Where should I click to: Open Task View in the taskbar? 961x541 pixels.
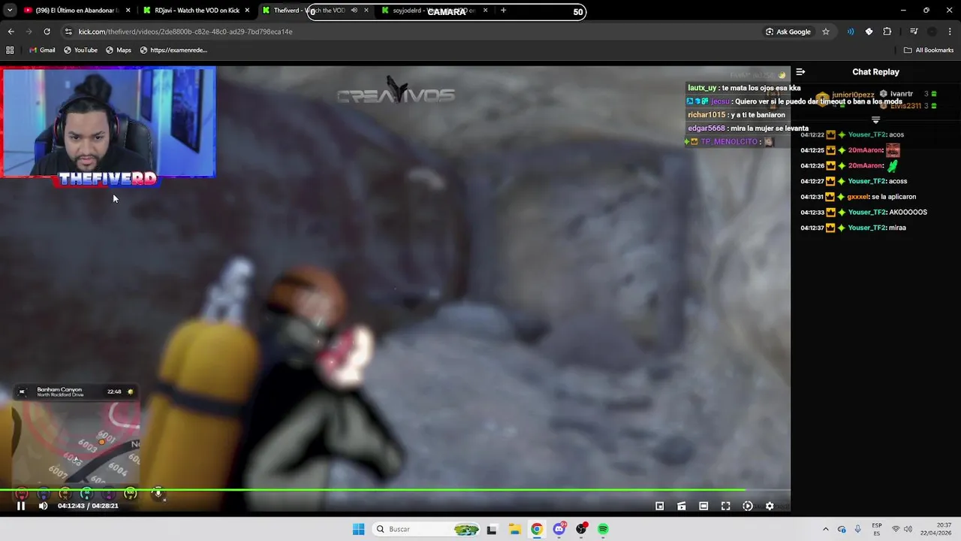pos(492,529)
